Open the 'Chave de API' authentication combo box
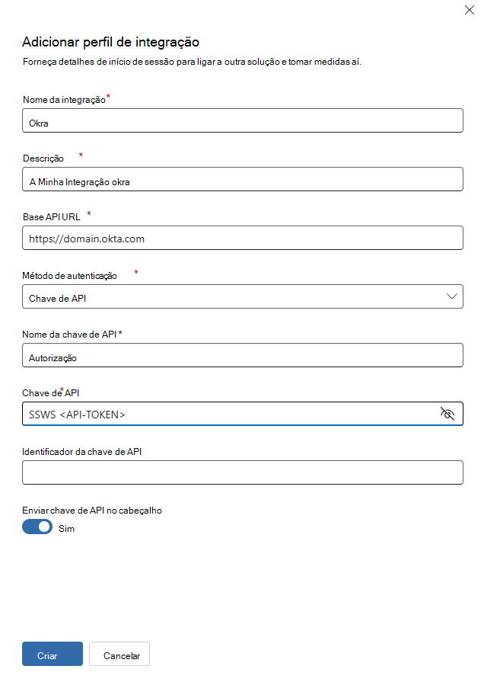Screen dimensions: 484x698 (243, 296)
